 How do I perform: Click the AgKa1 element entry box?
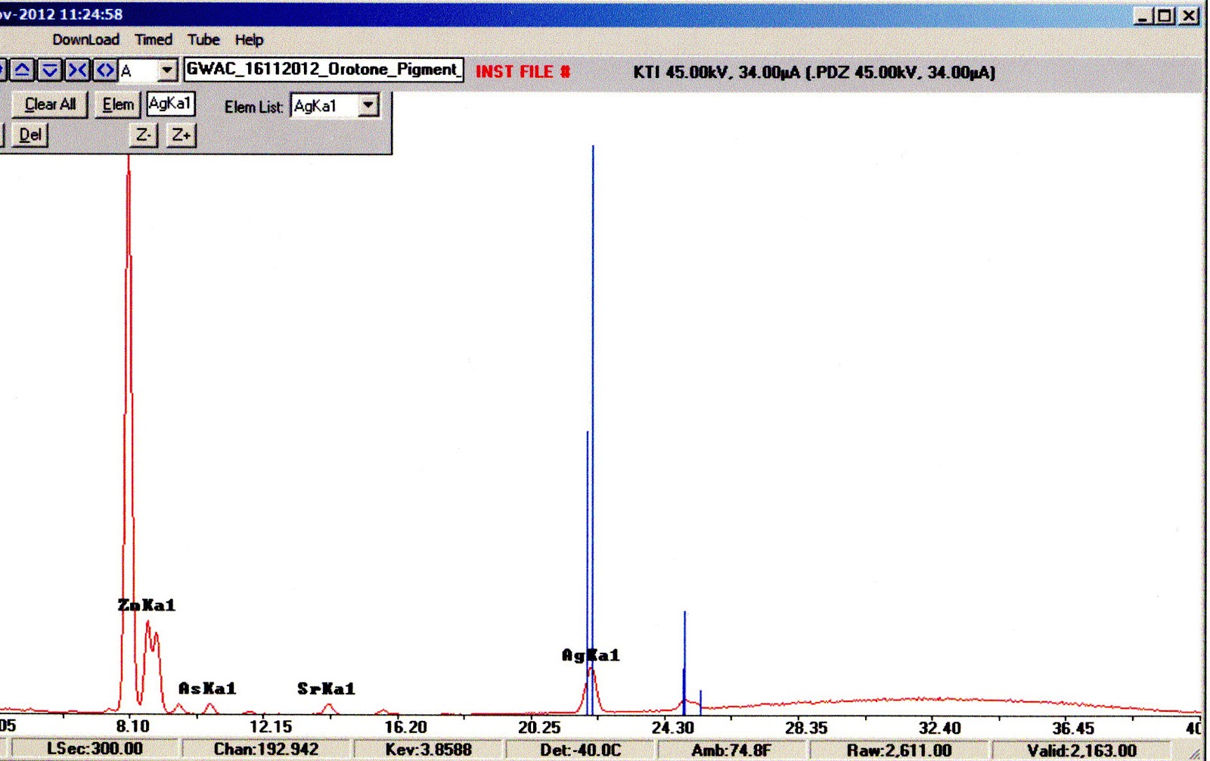(171, 104)
